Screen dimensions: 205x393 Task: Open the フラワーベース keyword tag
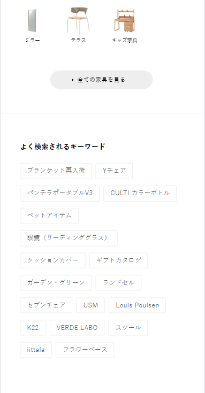(85, 350)
